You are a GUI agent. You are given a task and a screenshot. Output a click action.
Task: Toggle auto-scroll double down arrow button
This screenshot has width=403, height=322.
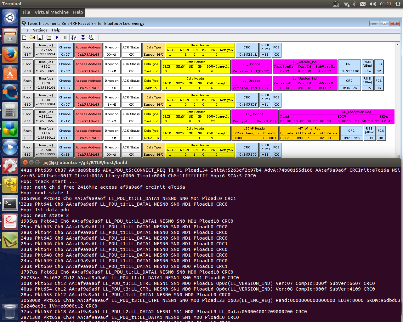pyautogui.click(x=83, y=37)
